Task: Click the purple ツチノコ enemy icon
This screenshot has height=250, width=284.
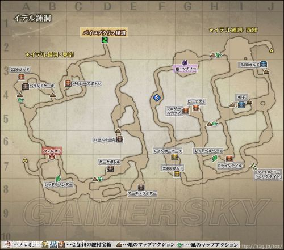Action: [185, 62]
